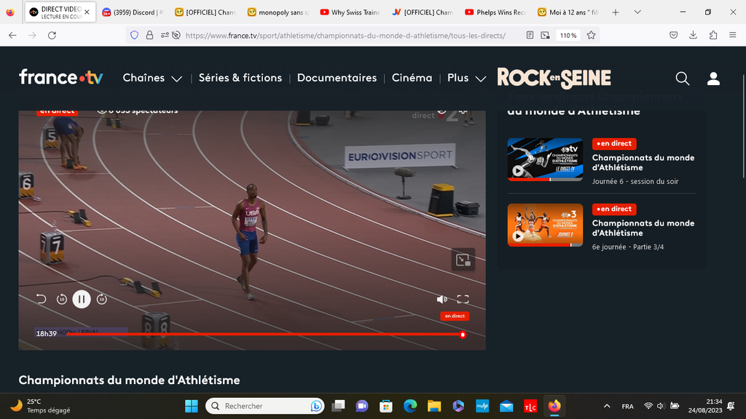Screen dimensions: 746x419
Task: Open Journée 6 session du soir thumbnail
Action: (x=545, y=159)
